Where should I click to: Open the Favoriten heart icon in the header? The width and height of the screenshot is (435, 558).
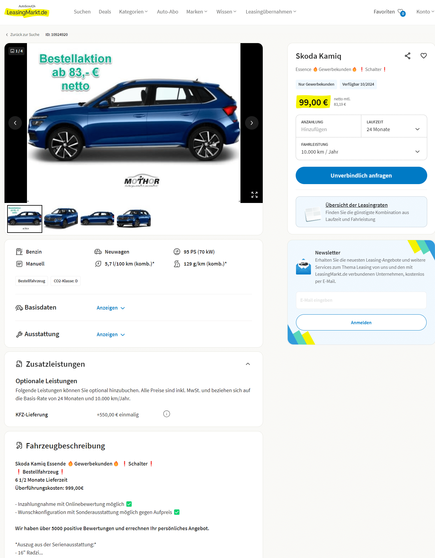tap(401, 12)
